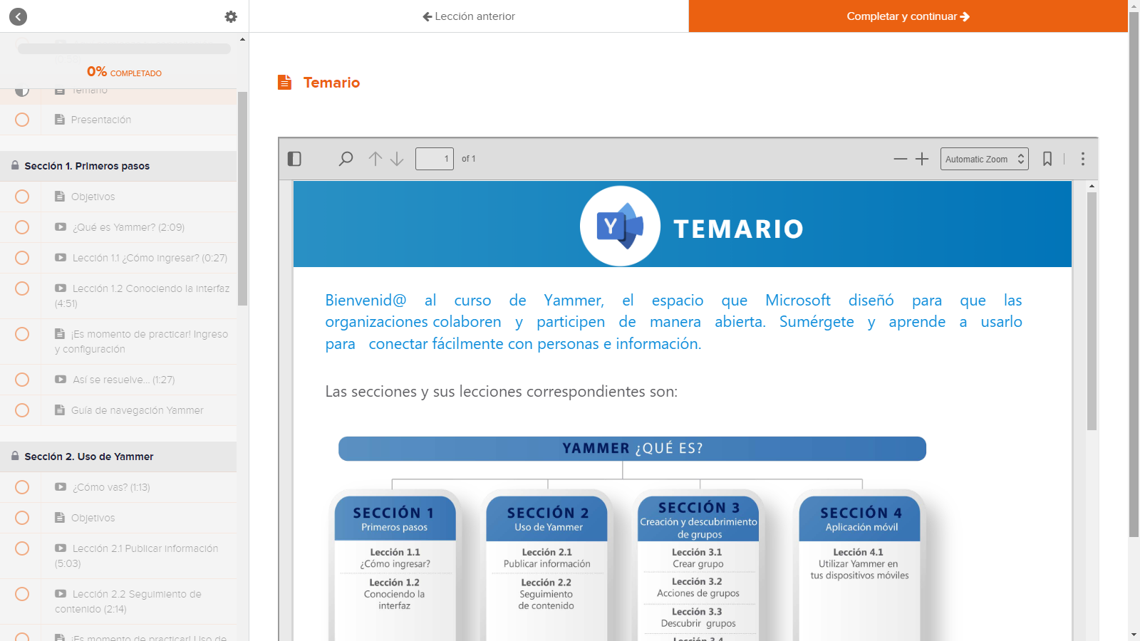This screenshot has height=641, width=1140.
Task: Open Lección 2.1 Publicar información lesson
Action: point(118,556)
